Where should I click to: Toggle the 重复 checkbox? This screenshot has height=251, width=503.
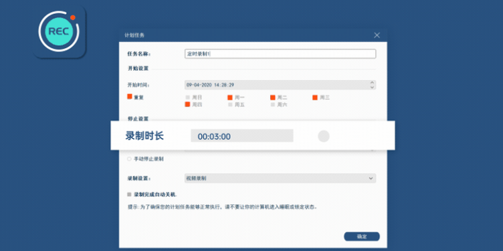130,96
